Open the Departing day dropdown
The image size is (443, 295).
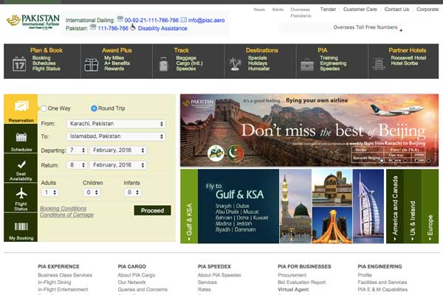click(77, 150)
